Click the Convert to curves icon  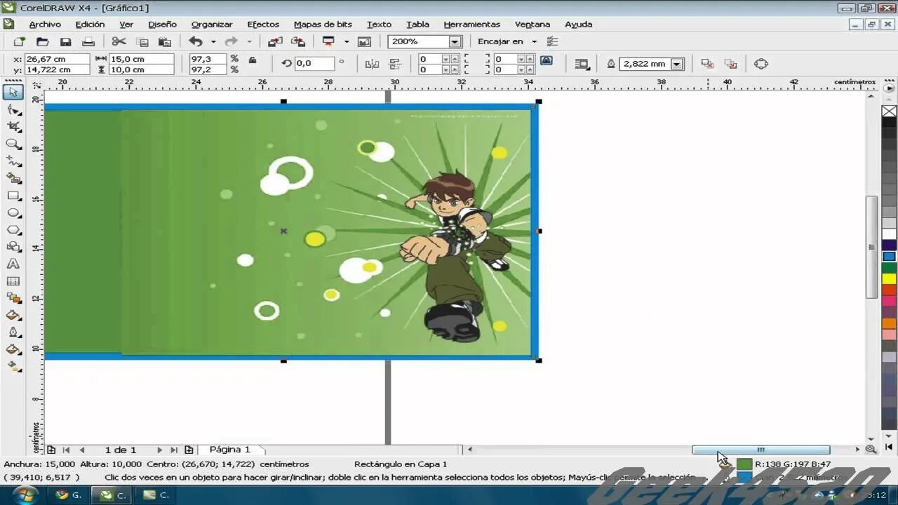coord(761,64)
